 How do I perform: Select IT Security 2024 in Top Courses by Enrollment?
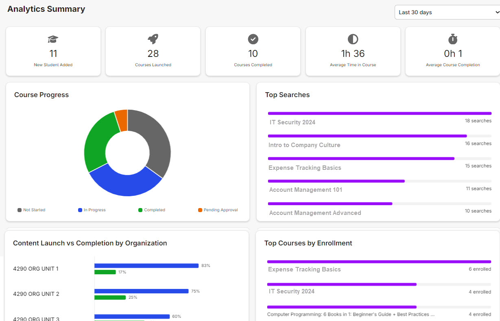[292, 291]
